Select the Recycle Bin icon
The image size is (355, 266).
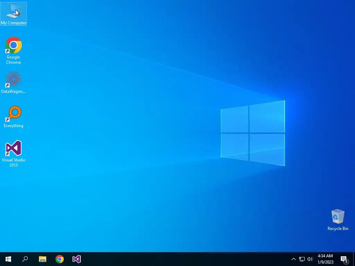[338, 220]
